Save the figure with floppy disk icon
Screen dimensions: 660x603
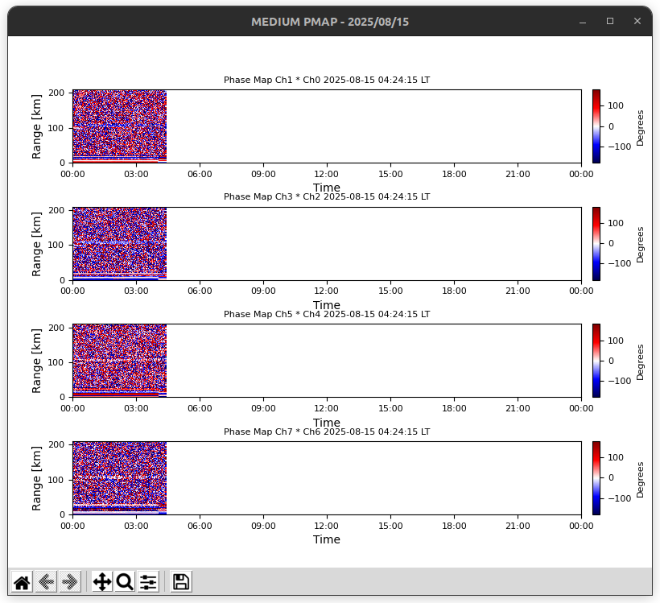coord(181,582)
